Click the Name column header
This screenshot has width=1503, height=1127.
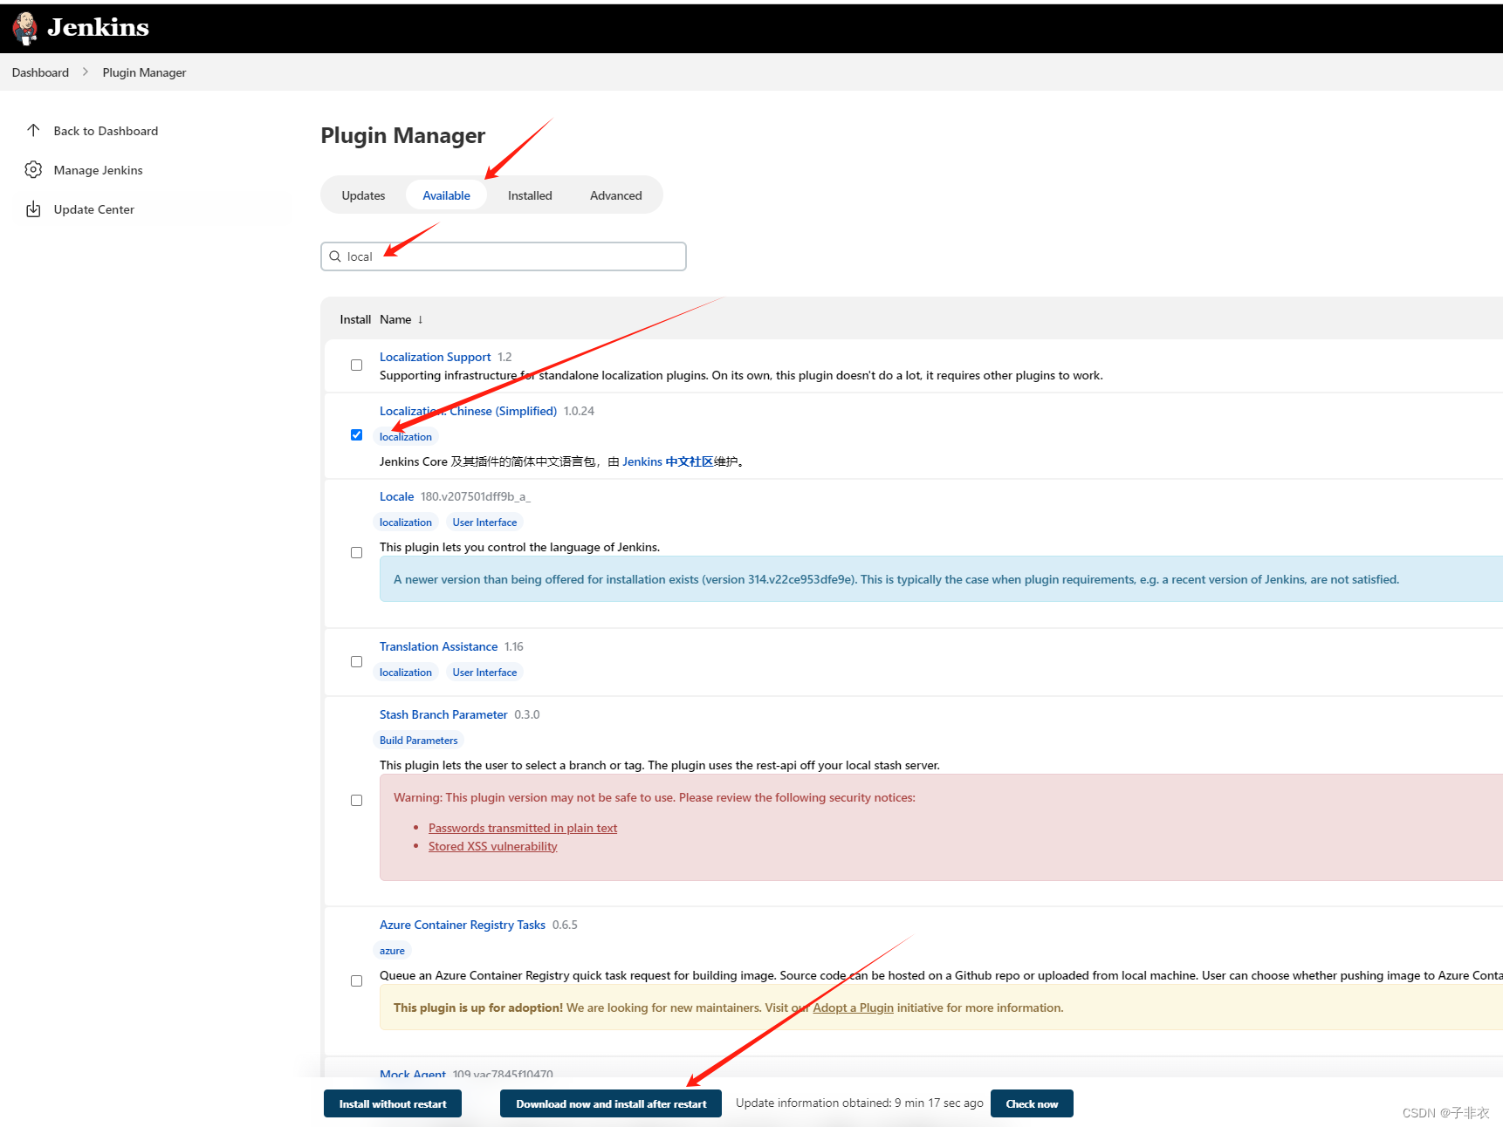click(x=395, y=319)
